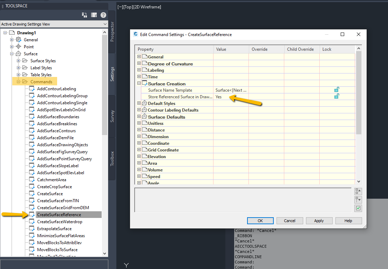Click the General gear icon in tree
388x269 pixels.
pos(19,40)
